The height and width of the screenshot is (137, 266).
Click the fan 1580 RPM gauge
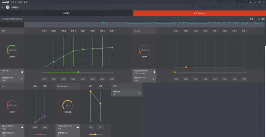(12, 105)
